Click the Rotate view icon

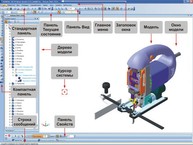coord(92,9)
